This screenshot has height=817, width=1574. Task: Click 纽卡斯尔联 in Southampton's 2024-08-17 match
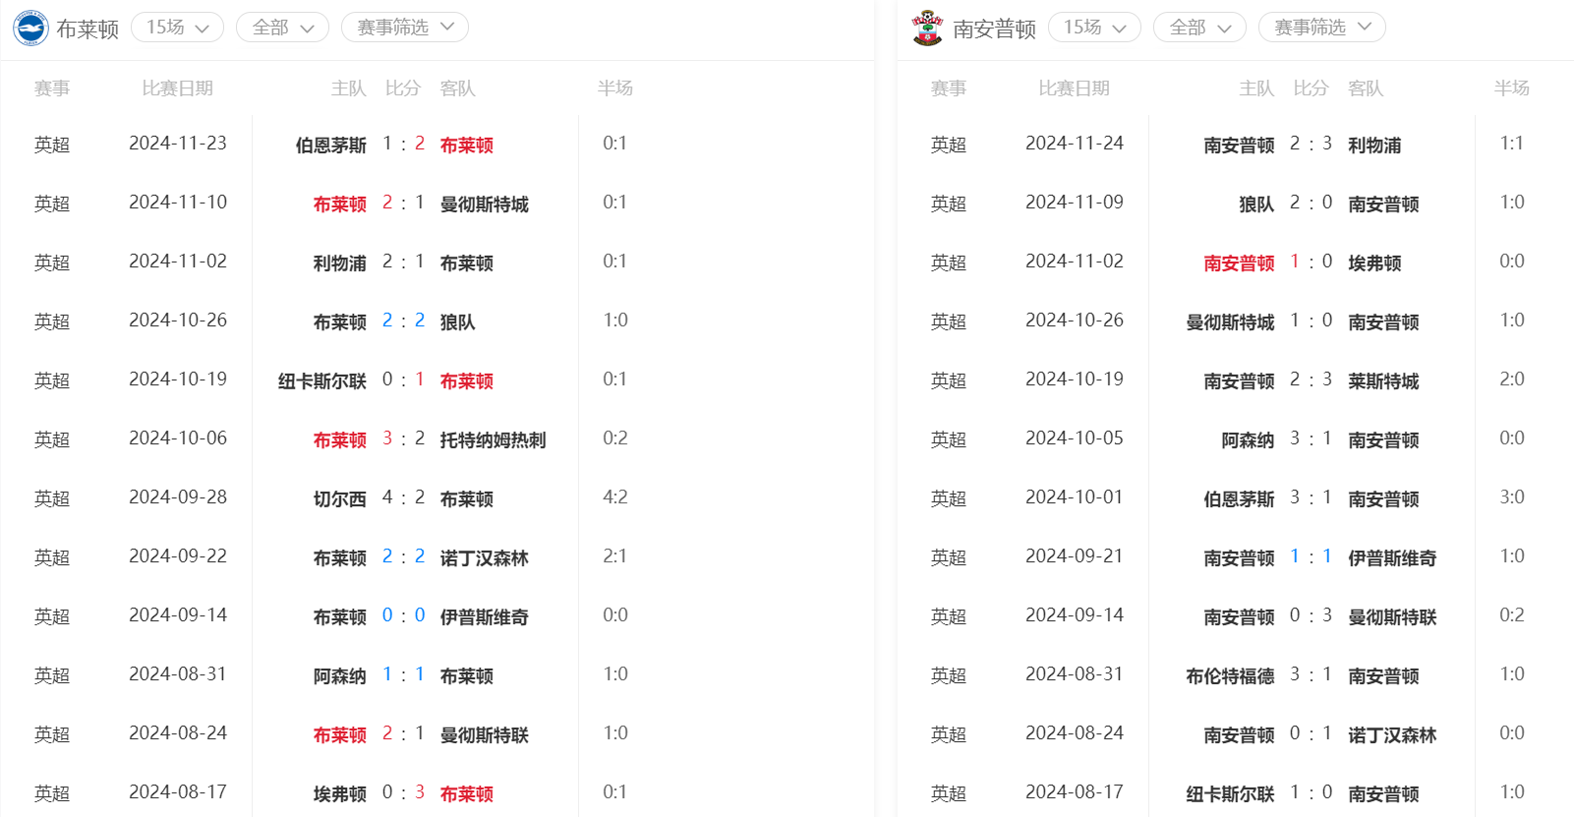coord(1230,794)
